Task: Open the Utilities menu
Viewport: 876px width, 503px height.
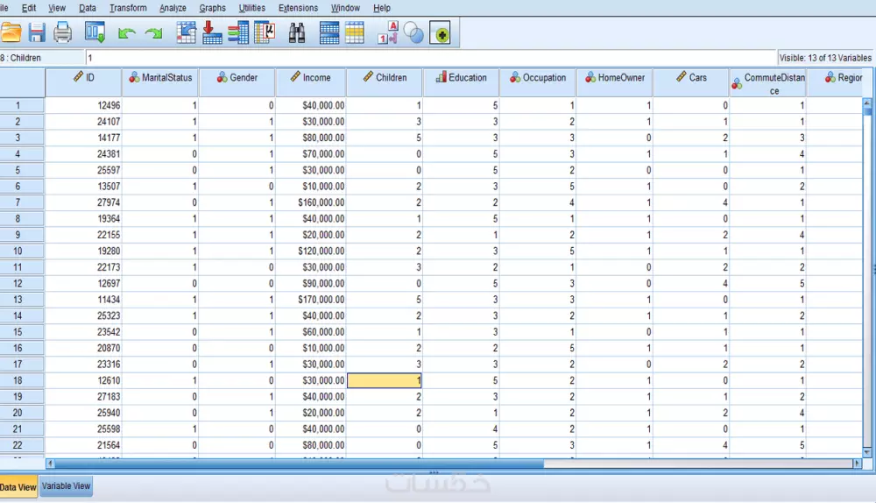Action: coord(252,8)
